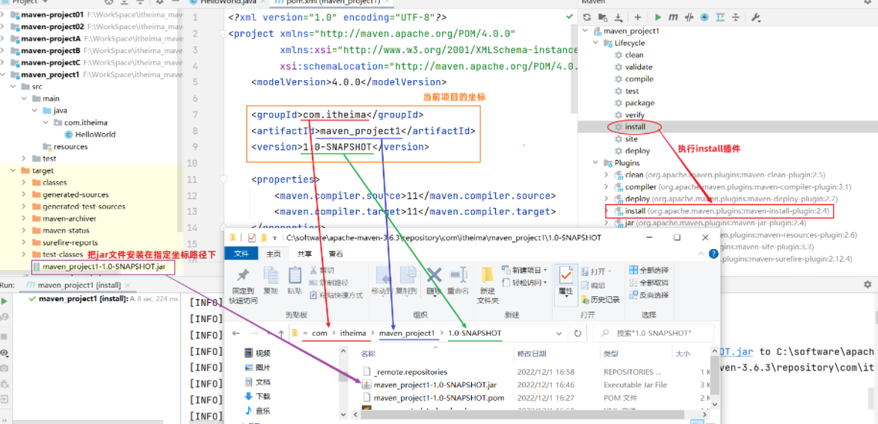This screenshot has width=878, height=424.
Task: Reload all Maven projects in Maven panel
Action: (587, 17)
